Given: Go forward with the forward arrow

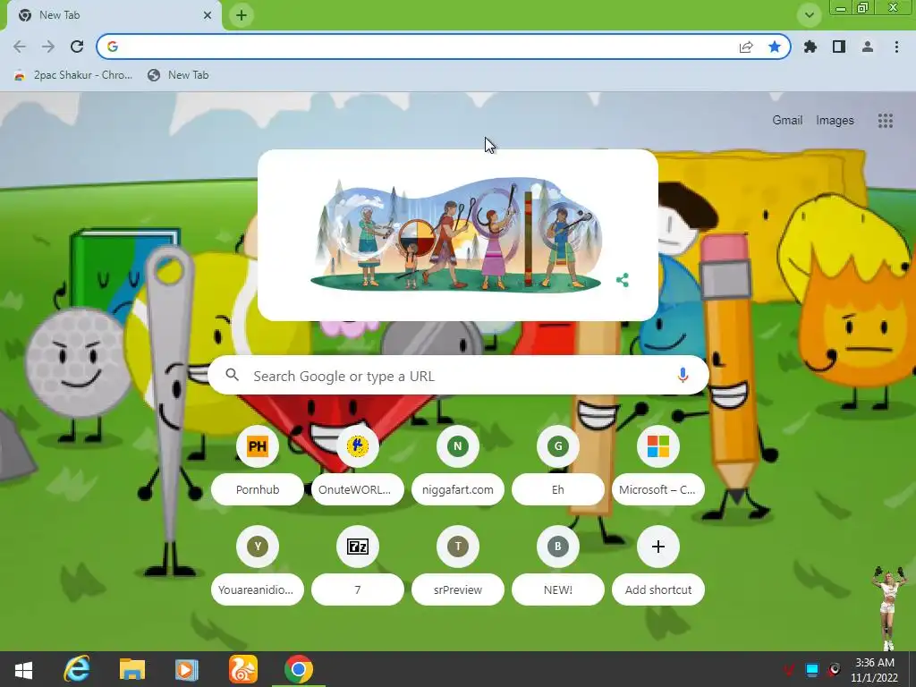Looking at the screenshot, I should tap(48, 47).
